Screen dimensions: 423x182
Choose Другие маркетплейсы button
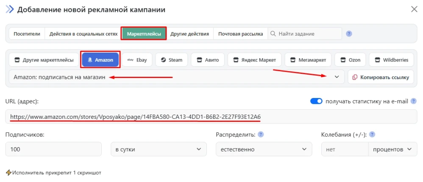coord(44,60)
